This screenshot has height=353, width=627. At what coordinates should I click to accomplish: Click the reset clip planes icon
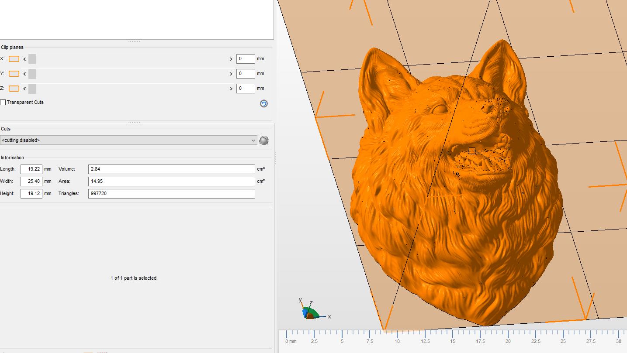263,103
